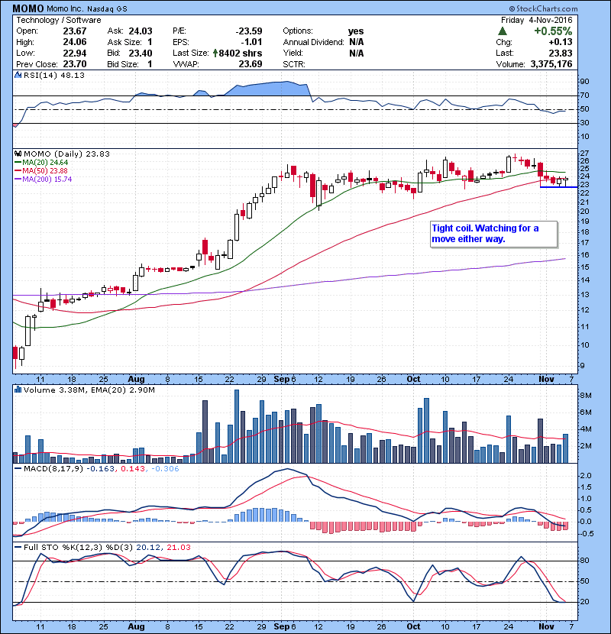Select the MA(200) 15.74 legend entry
Screen dimensions: 611x634
44,179
